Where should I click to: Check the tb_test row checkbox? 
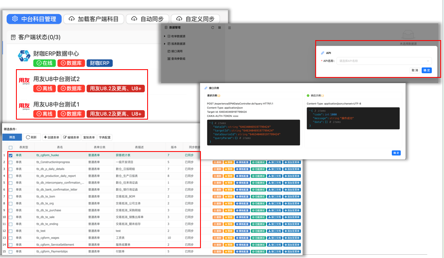11,231
